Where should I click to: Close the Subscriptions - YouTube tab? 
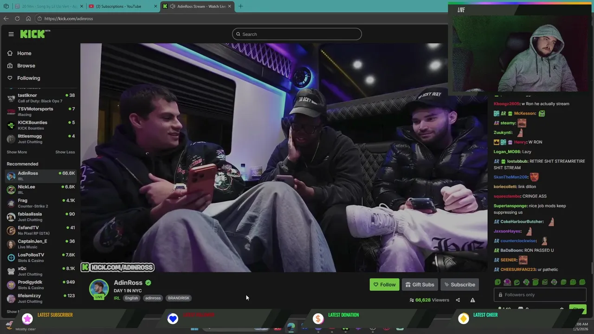(x=156, y=6)
